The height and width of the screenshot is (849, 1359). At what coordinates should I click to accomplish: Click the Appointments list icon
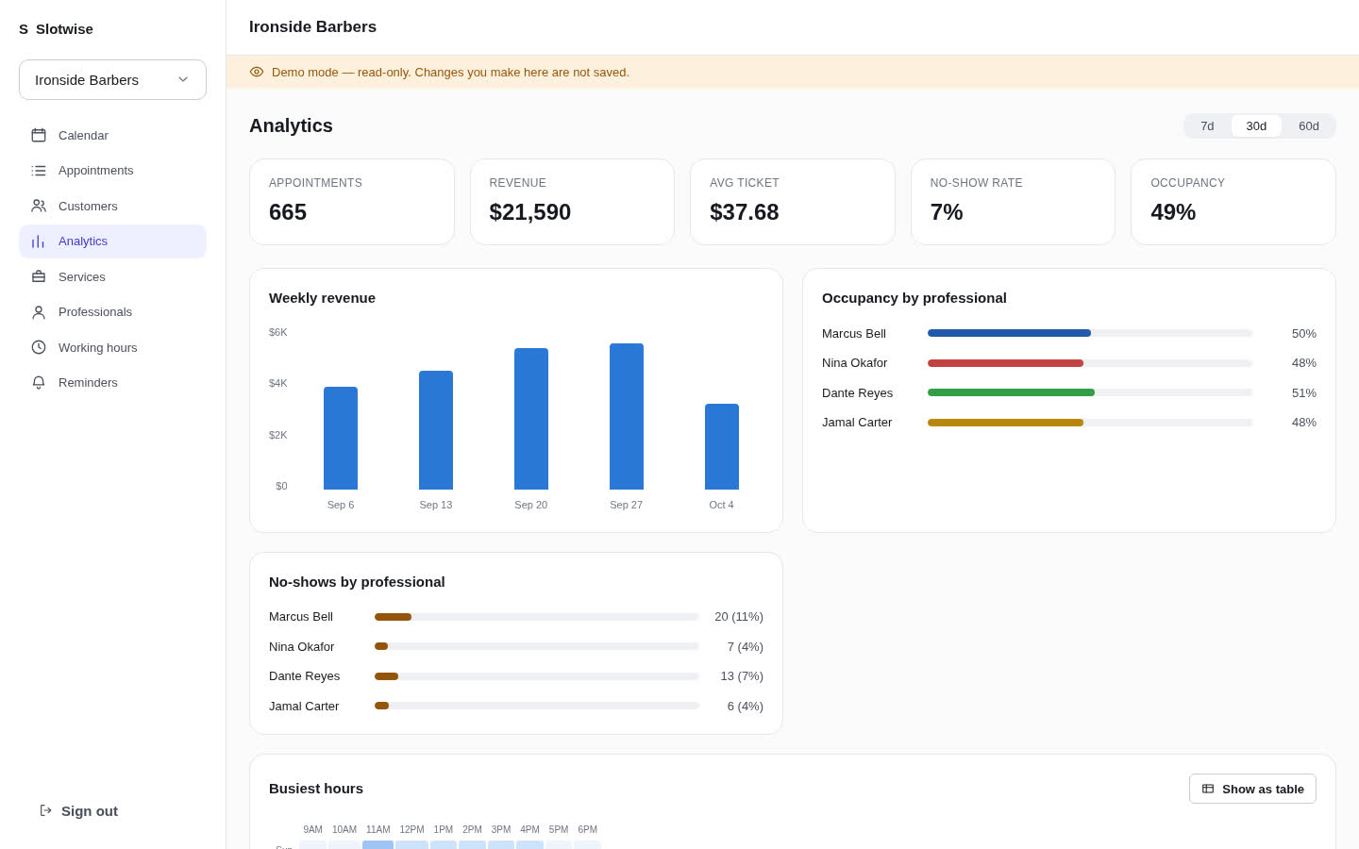click(x=39, y=171)
